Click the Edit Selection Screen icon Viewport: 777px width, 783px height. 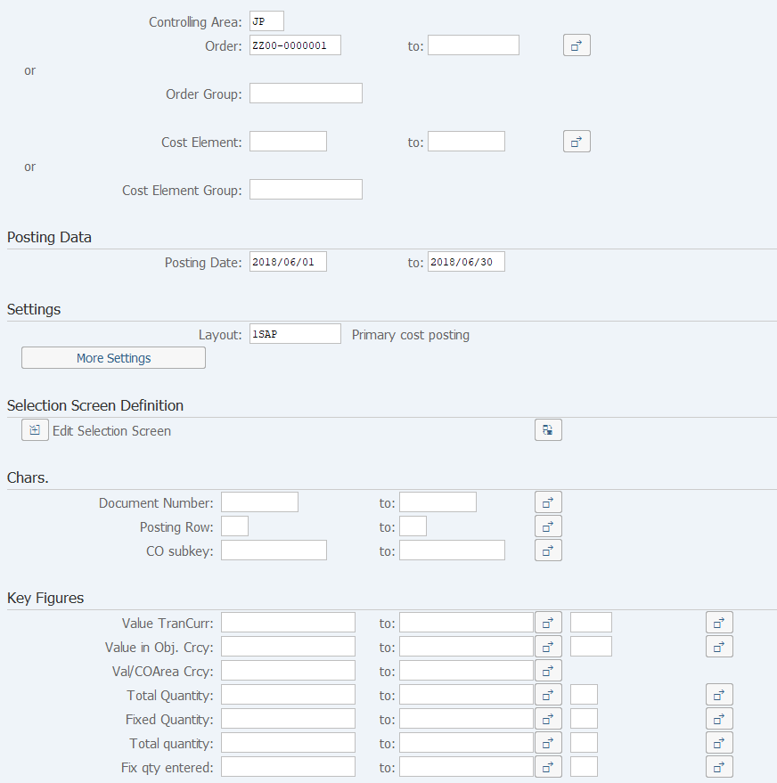coord(34,429)
